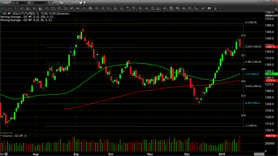The height and width of the screenshot is (156, 278).
Task: Click the eraser tool in the toolbar
Action: [x=203, y=8]
